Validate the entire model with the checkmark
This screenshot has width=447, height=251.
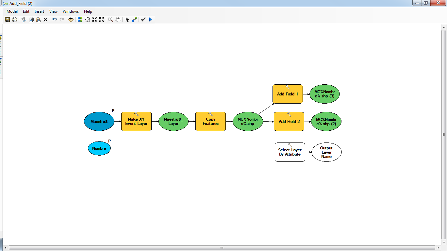coord(143,20)
